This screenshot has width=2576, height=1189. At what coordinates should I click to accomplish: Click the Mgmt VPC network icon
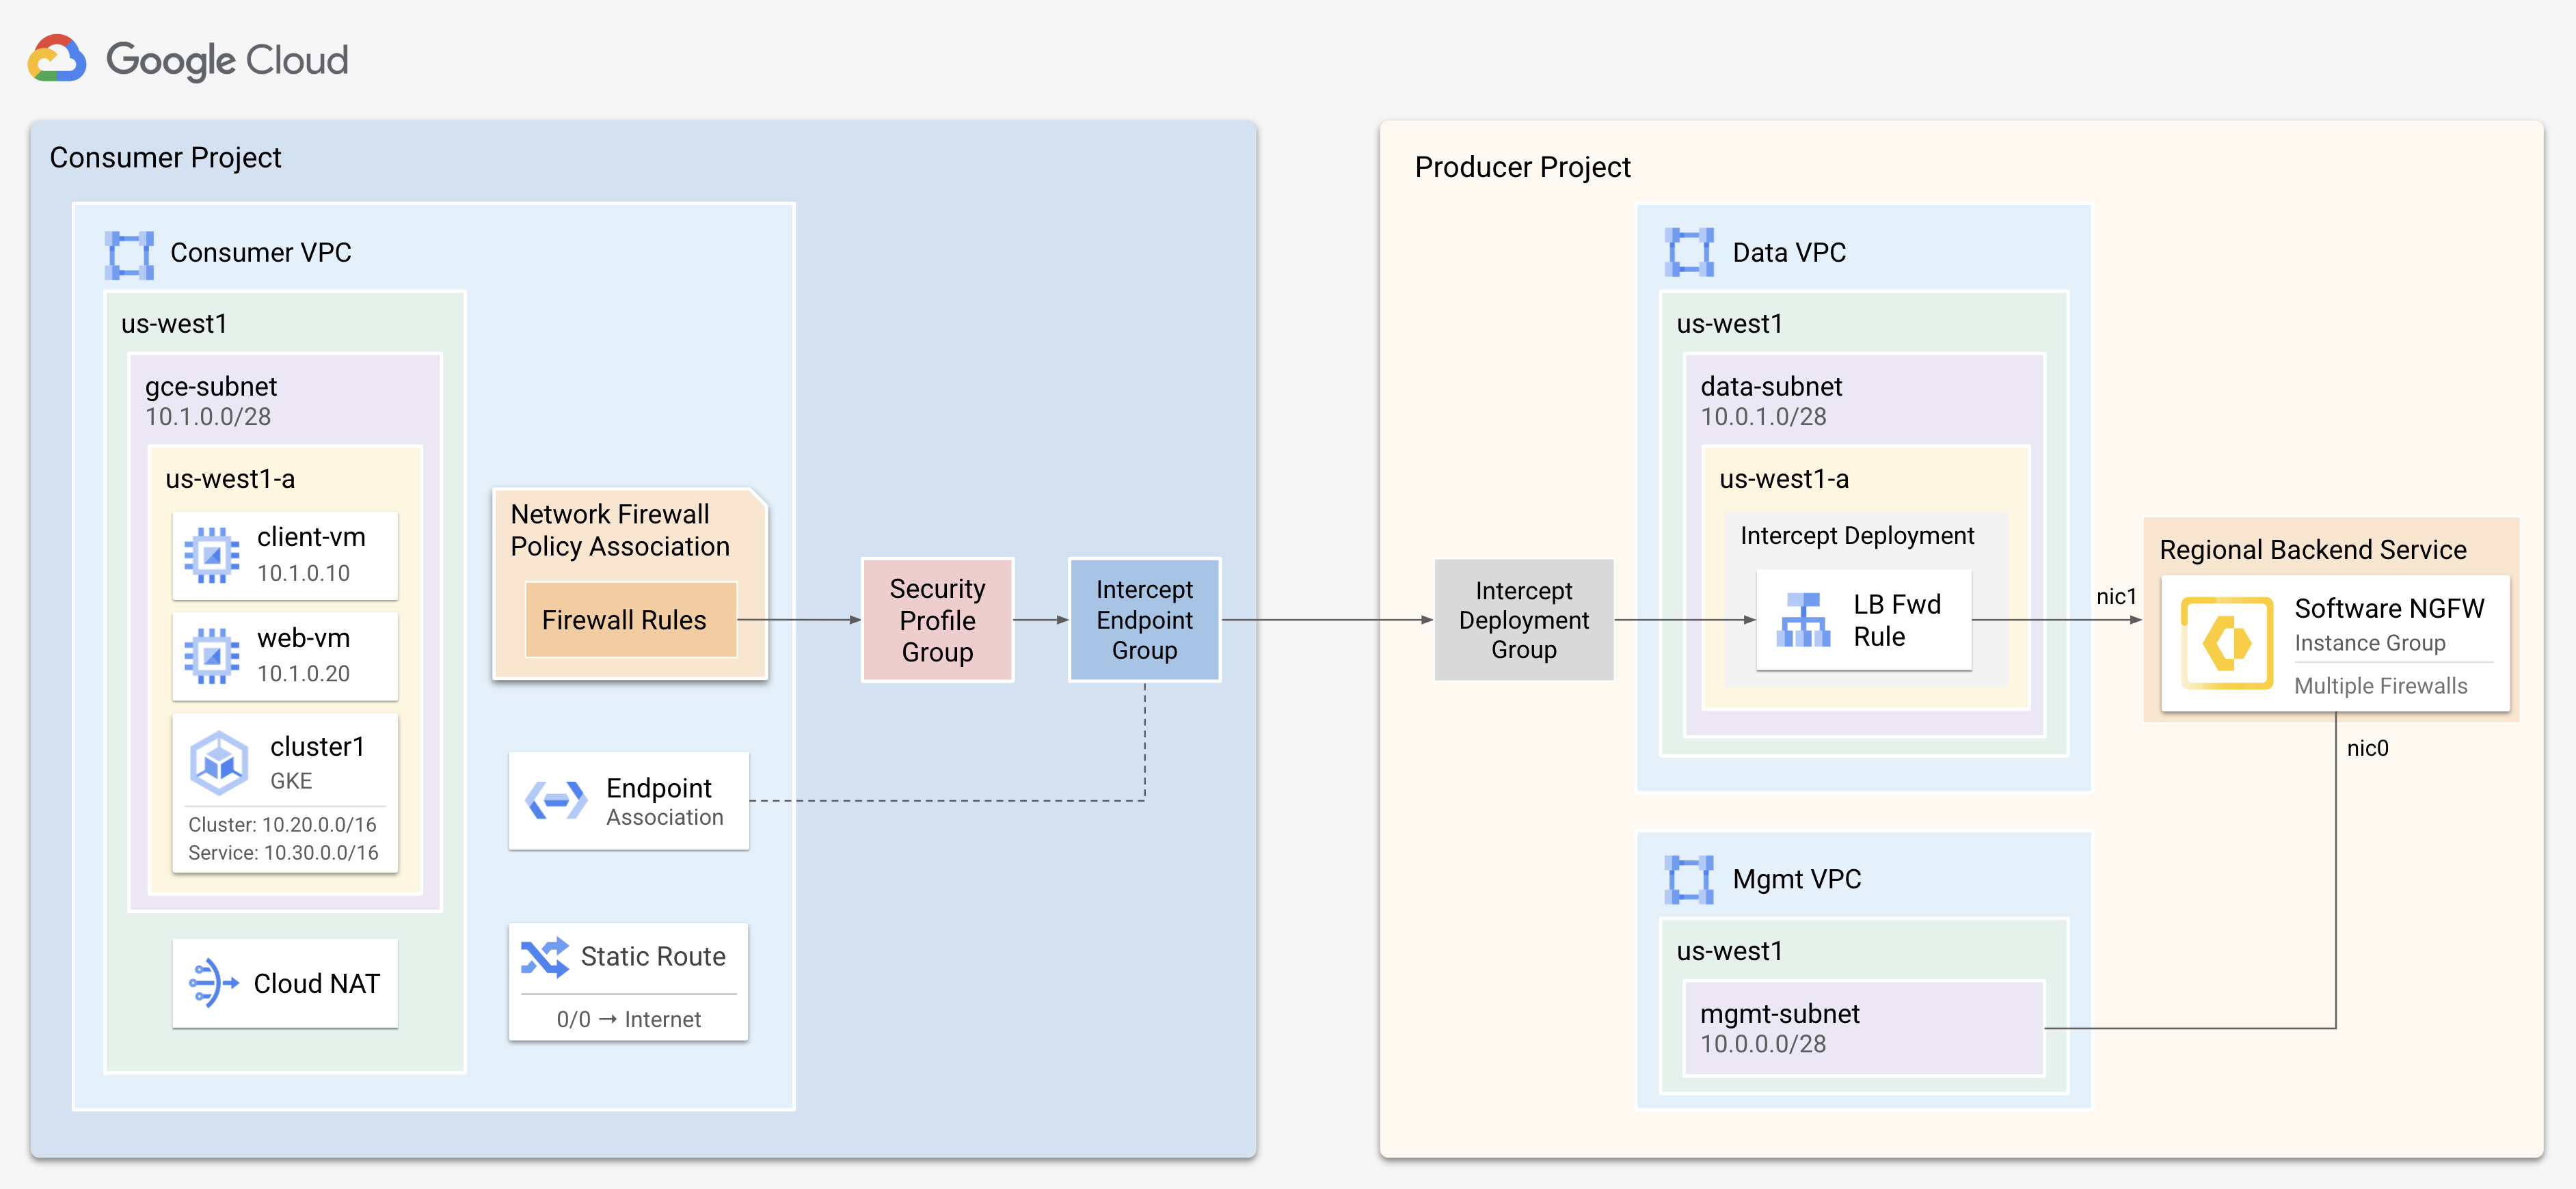[x=1689, y=879]
